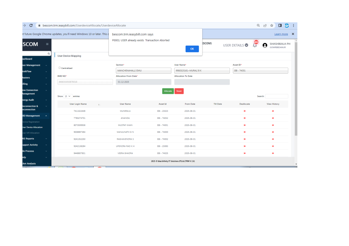
Task: Click the hamburger menu icon
Action: (x=47, y=44)
